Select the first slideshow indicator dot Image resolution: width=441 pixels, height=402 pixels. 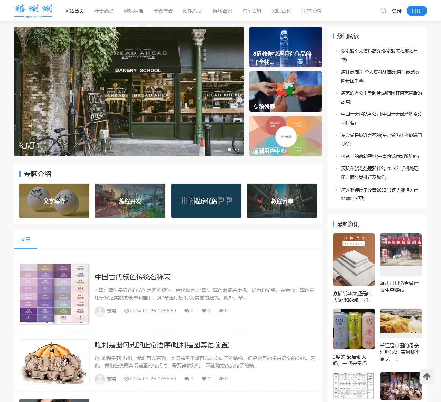tap(229, 150)
